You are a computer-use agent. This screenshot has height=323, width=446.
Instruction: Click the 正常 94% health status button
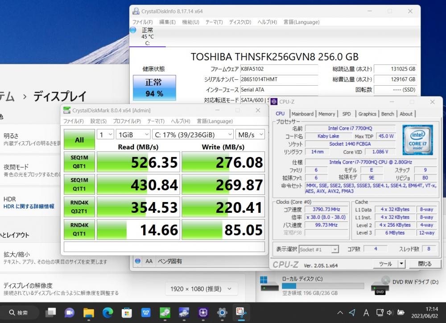(x=154, y=87)
